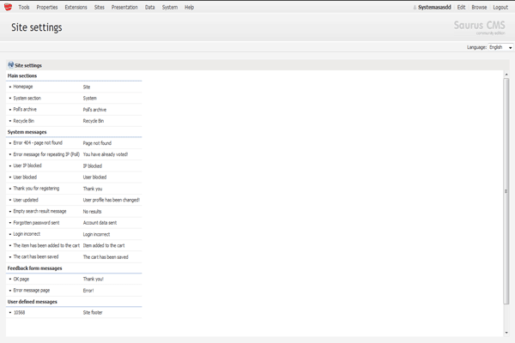This screenshot has height=343, width=515.
Task: Click the vertical scrollbar thumb
Action: tap(506, 191)
